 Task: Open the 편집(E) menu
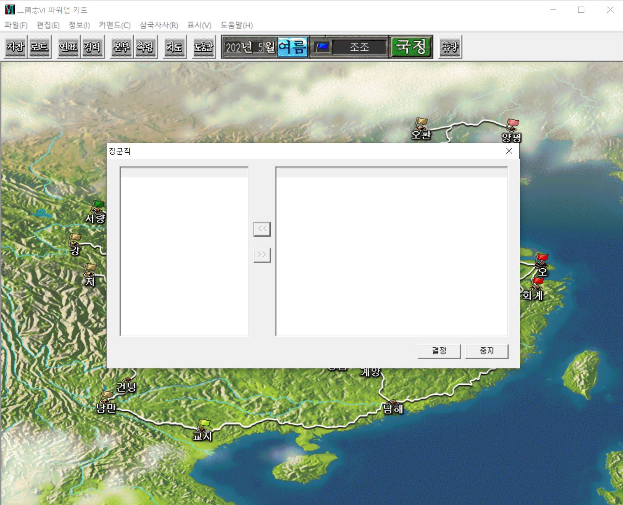[48, 25]
